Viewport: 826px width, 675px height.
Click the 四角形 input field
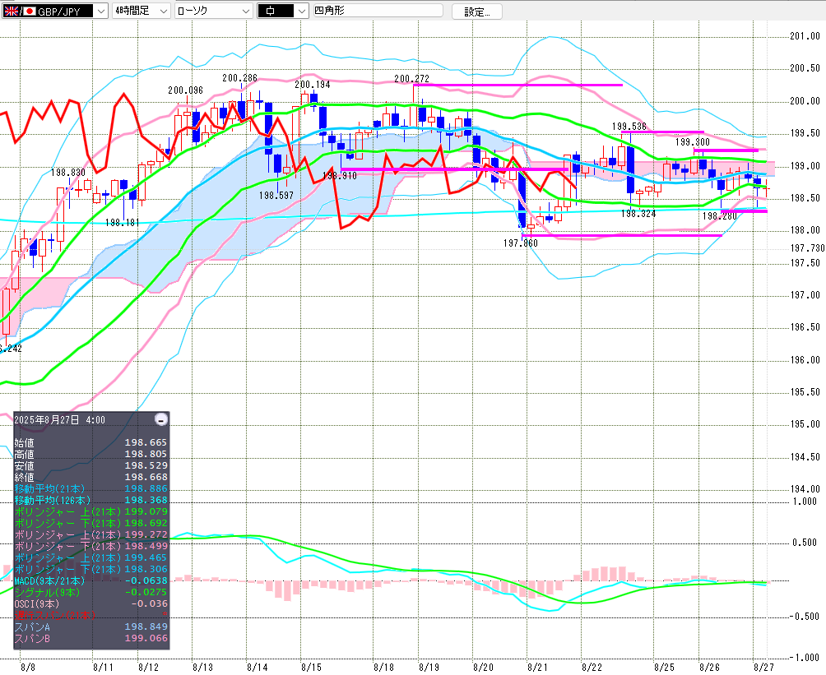(378, 11)
